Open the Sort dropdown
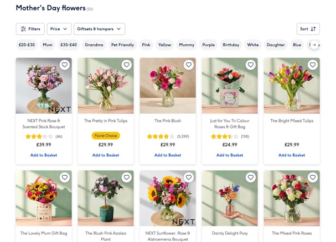336x242 pixels. coord(308,29)
